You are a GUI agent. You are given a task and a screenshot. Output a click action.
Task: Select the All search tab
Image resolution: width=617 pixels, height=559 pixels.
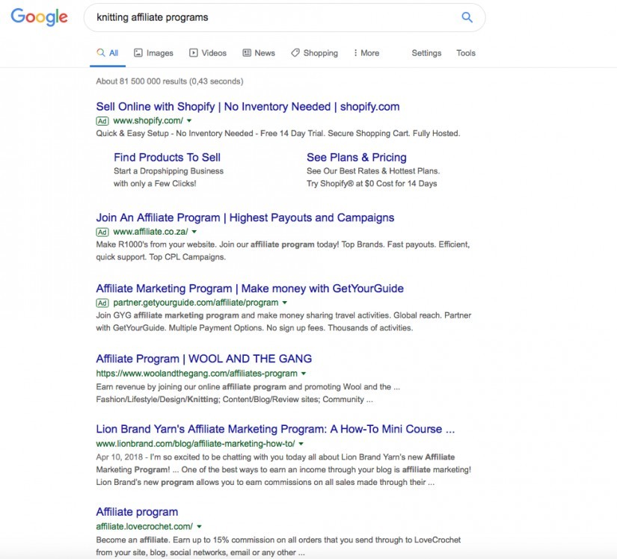point(108,53)
